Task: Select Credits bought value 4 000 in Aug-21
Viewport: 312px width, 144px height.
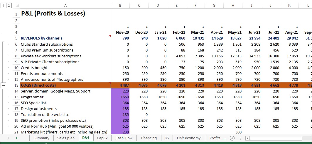Action: [289, 68]
